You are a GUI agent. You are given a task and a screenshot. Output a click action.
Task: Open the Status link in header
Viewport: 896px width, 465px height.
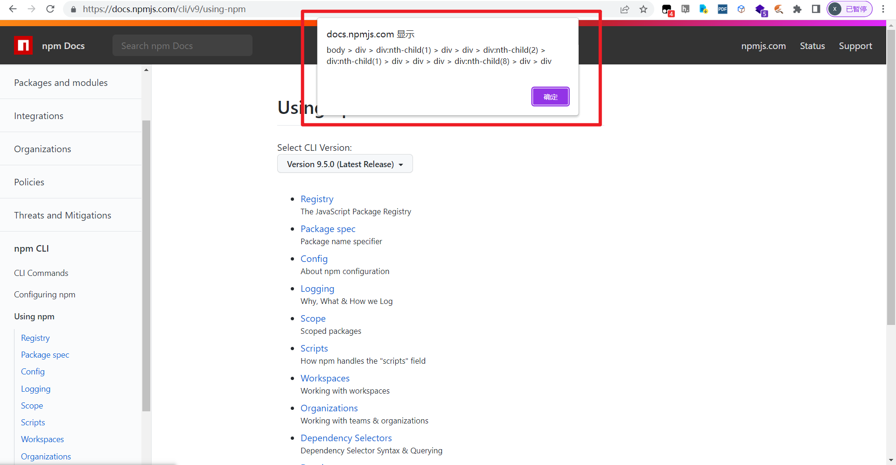point(812,46)
